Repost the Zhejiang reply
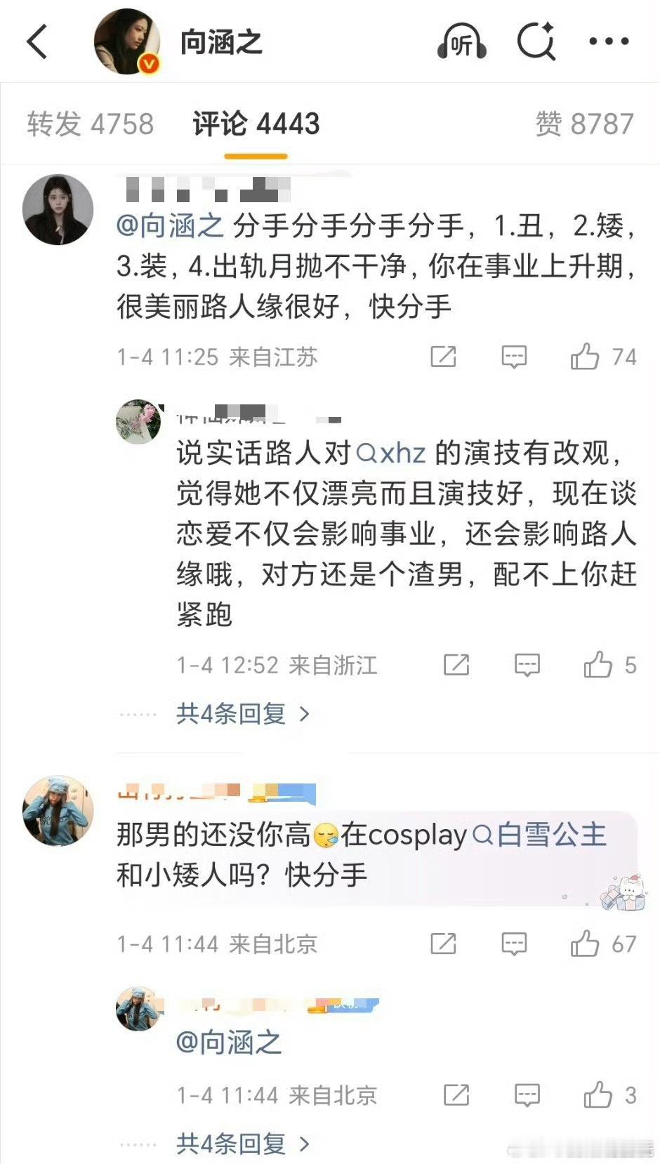The width and height of the screenshot is (660, 1164). pos(456,665)
